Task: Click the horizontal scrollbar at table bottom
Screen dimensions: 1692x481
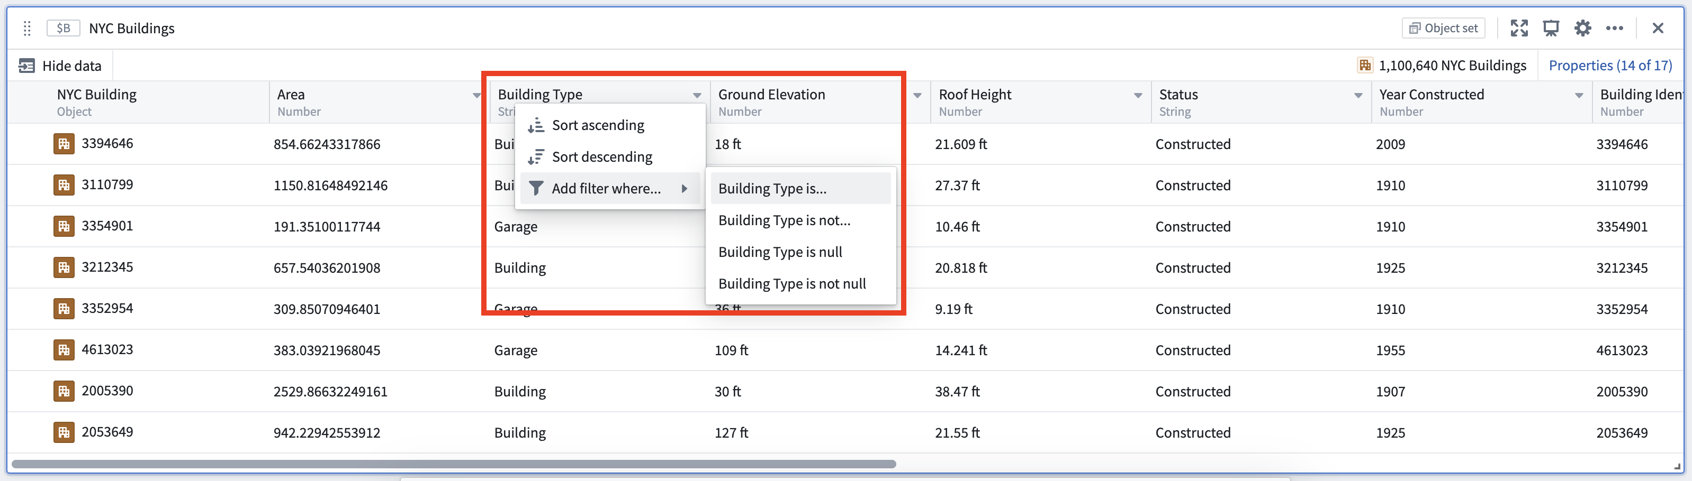Action: (x=454, y=464)
